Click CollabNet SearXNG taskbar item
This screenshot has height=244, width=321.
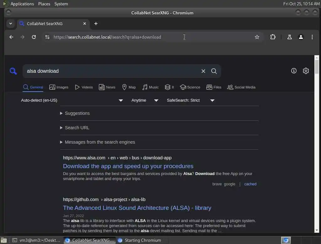click(x=90, y=240)
